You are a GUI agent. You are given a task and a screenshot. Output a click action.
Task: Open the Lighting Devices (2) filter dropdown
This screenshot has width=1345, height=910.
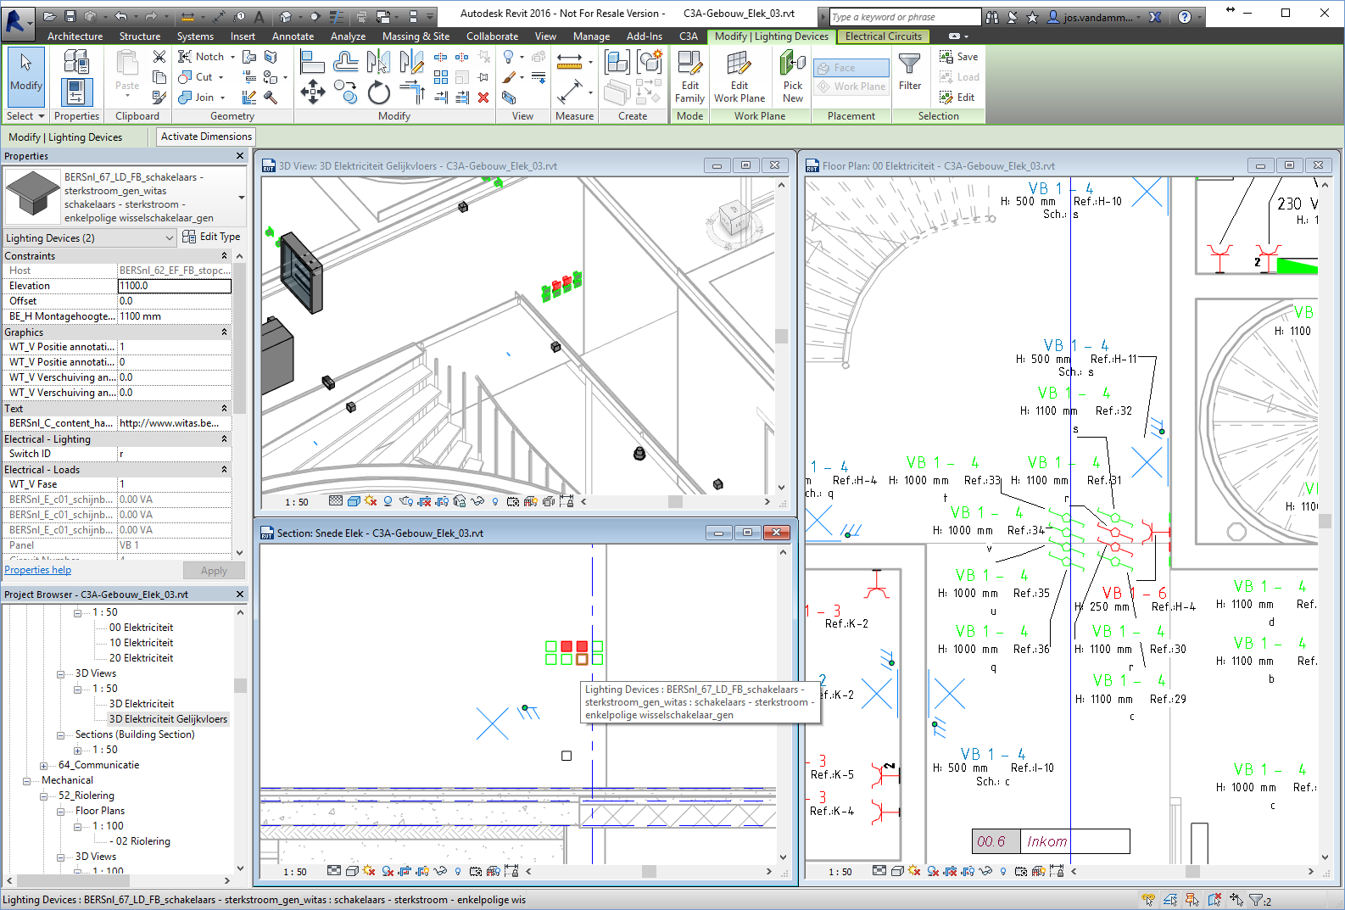tap(89, 238)
